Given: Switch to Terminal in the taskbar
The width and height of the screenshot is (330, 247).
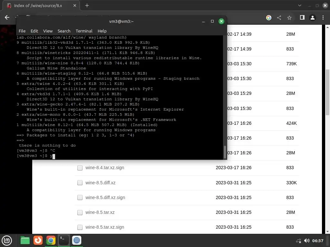Looking at the screenshot, I should (x=63, y=240).
